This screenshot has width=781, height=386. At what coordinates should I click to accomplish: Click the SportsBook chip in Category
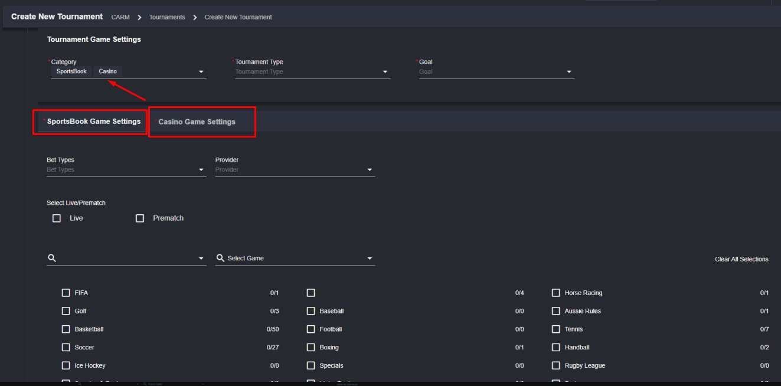[71, 71]
